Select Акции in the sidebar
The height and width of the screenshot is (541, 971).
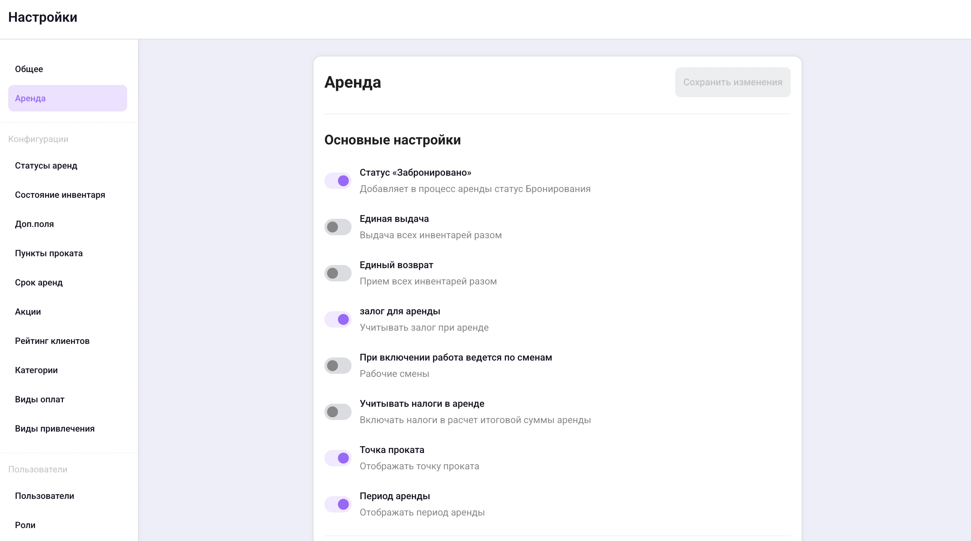(x=28, y=312)
